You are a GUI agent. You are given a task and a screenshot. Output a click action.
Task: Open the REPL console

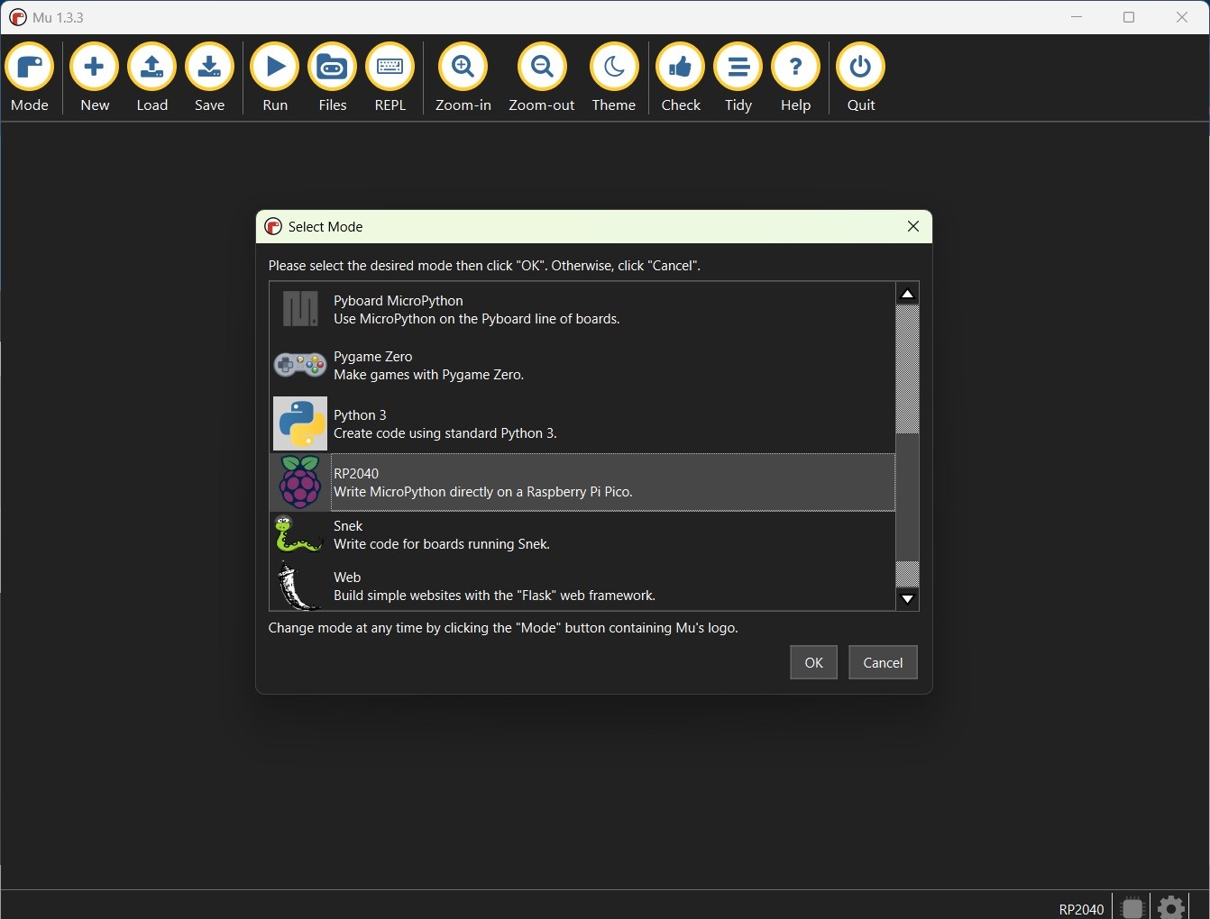390,78
